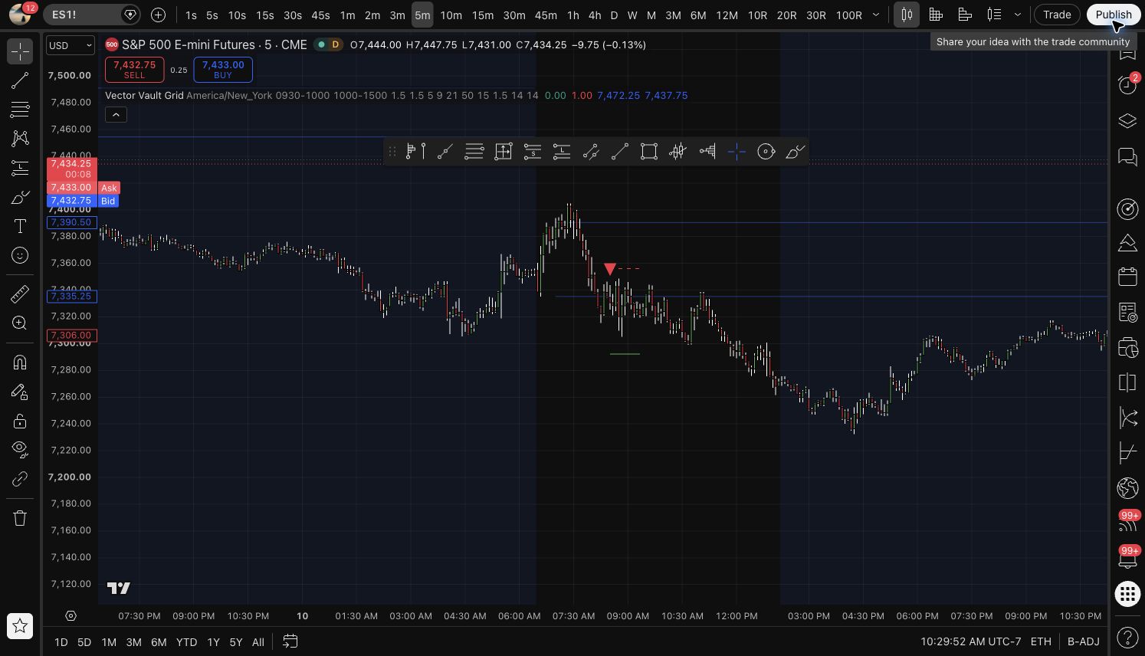This screenshot has width=1145, height=656.
Task: Open the apps grid round button
Action: 1127,594
